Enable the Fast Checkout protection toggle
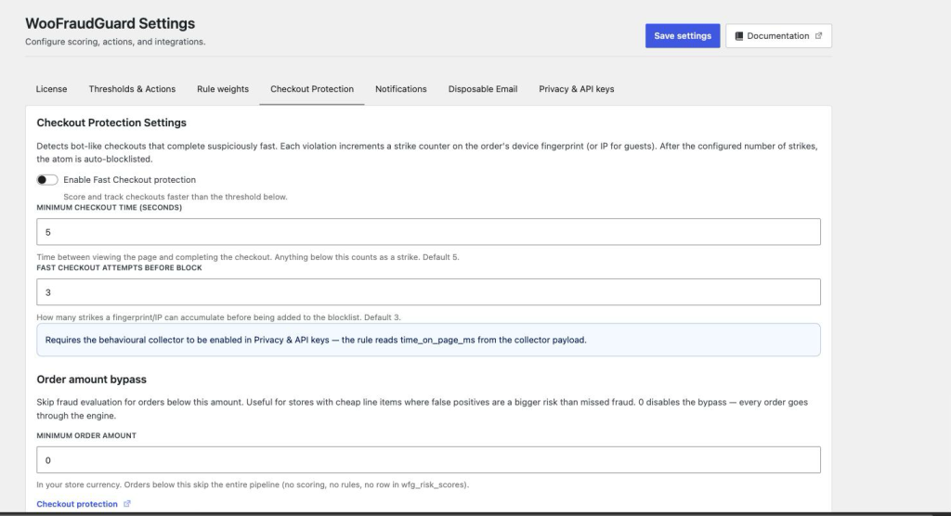The height and width of the screenshot is (516, 951). tap(46, 179)
